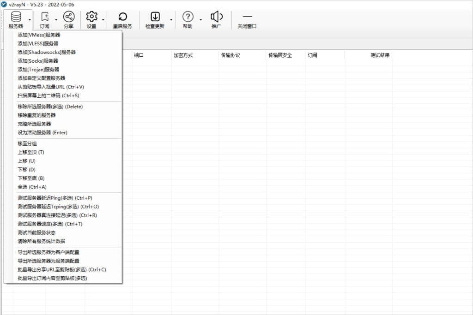
Task: Select Add [VMess] server menu item
Action: tap(39, 35)
